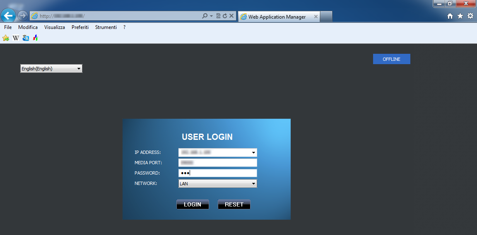477x235 pixels.
Task: Click the Wikipedia bookmark icon
Action: click(16, 38)
